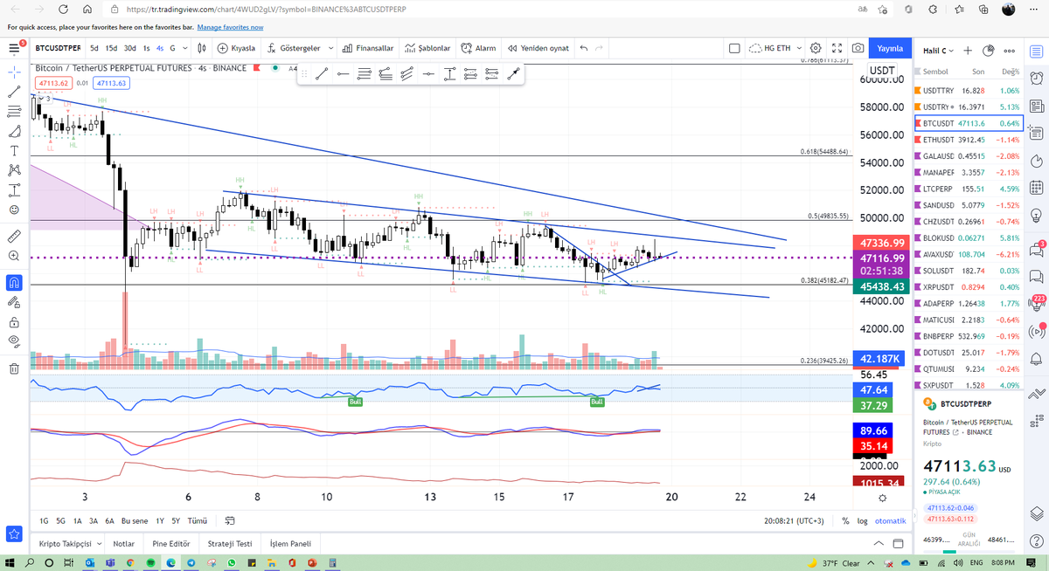The width and height of the screenshot is (1049, 571).
Task: Open the emoji icons tool
Action: tap(14, 210)
